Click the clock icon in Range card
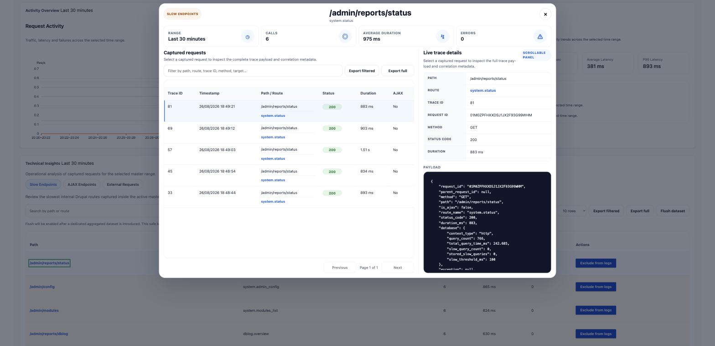Image resolution: width=715 pixels, height=346 pixels. pyautogui.click(x=248, y=37)
